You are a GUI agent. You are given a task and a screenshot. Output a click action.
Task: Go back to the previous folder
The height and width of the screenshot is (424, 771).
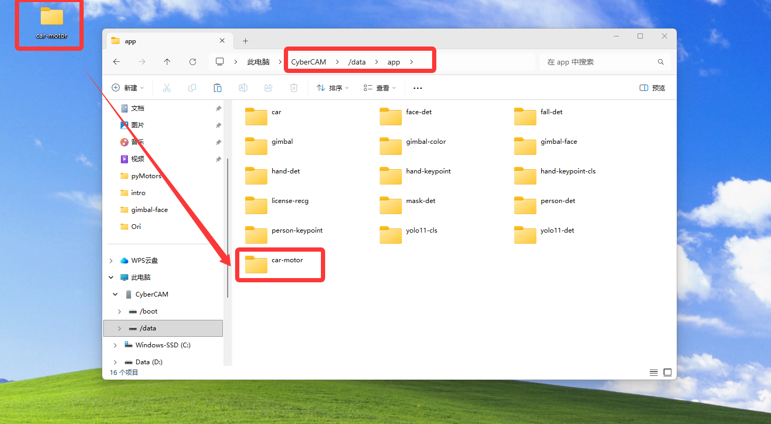[x=116, y=62]
